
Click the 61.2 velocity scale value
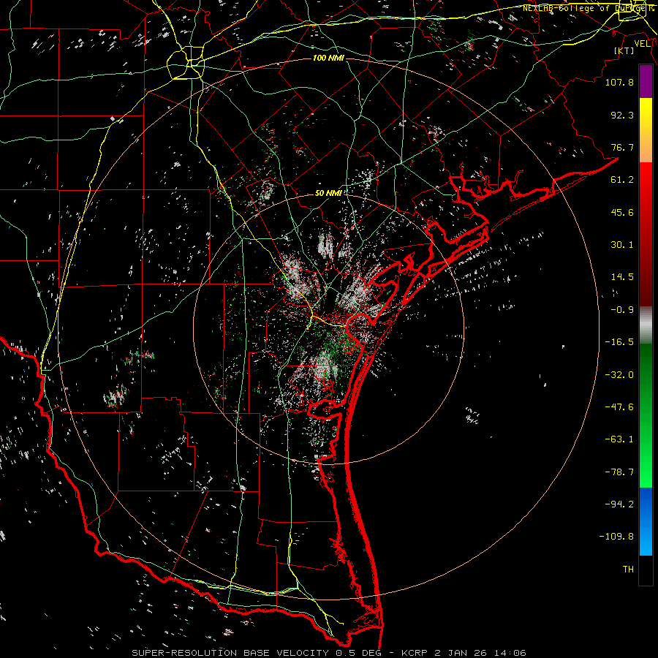(622, 180)
